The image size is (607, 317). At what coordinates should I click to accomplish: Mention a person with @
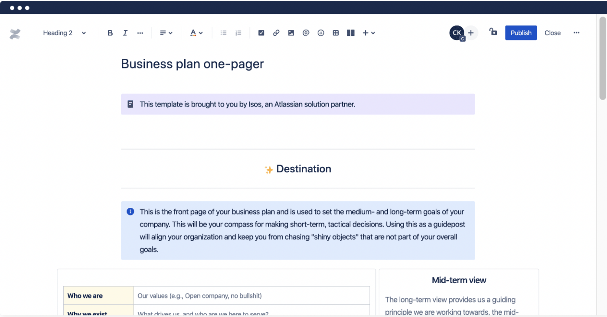tap(306, 33)
